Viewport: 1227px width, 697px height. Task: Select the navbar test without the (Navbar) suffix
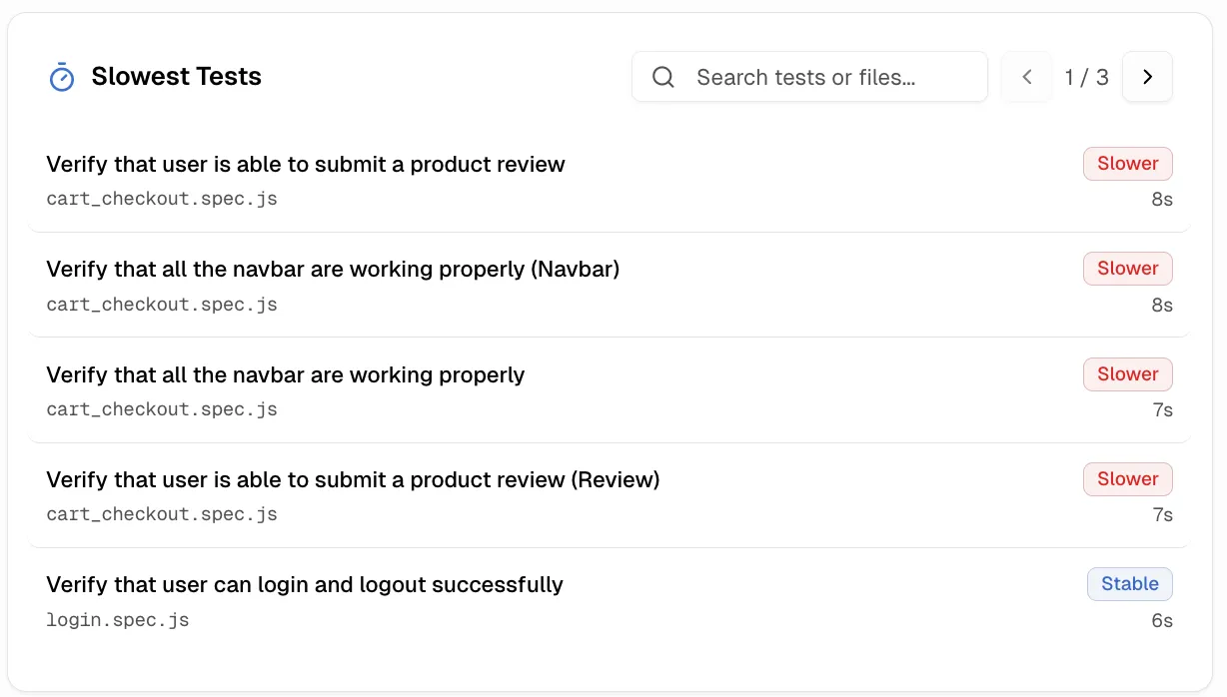pos(285,374)
